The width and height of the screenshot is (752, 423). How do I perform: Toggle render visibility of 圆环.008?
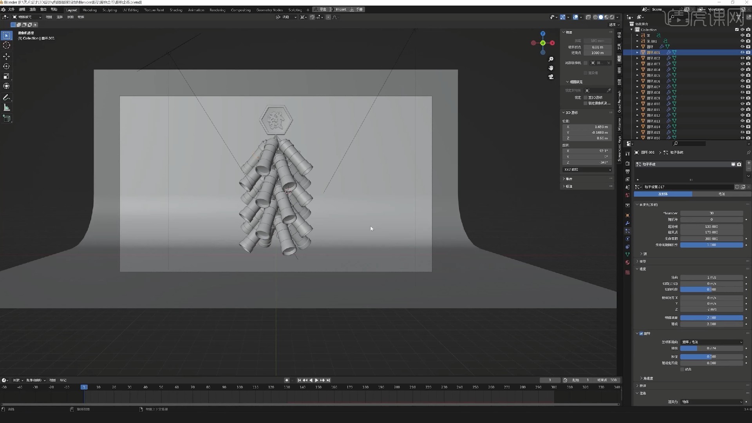(x=748, y=92)
